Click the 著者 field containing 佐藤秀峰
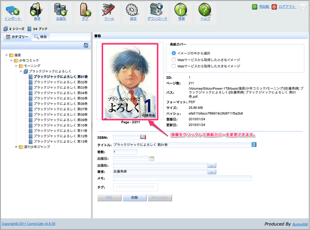The height and width of the screenshot is (230, 310). pyautogui.click(x=160, y=172)
